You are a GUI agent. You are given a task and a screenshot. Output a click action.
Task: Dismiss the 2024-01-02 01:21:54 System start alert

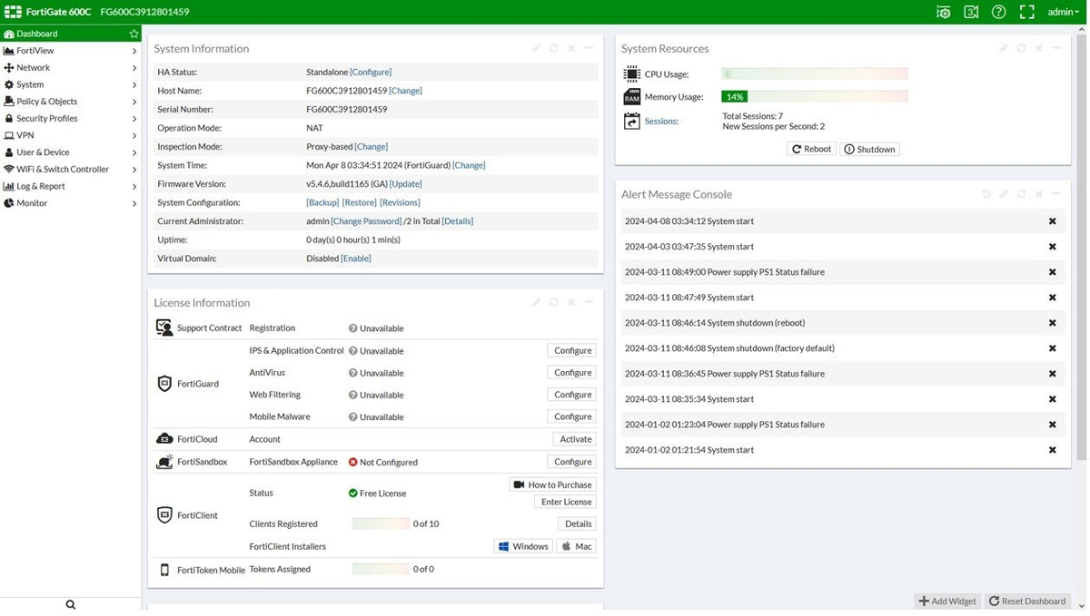pos(1053,450)
